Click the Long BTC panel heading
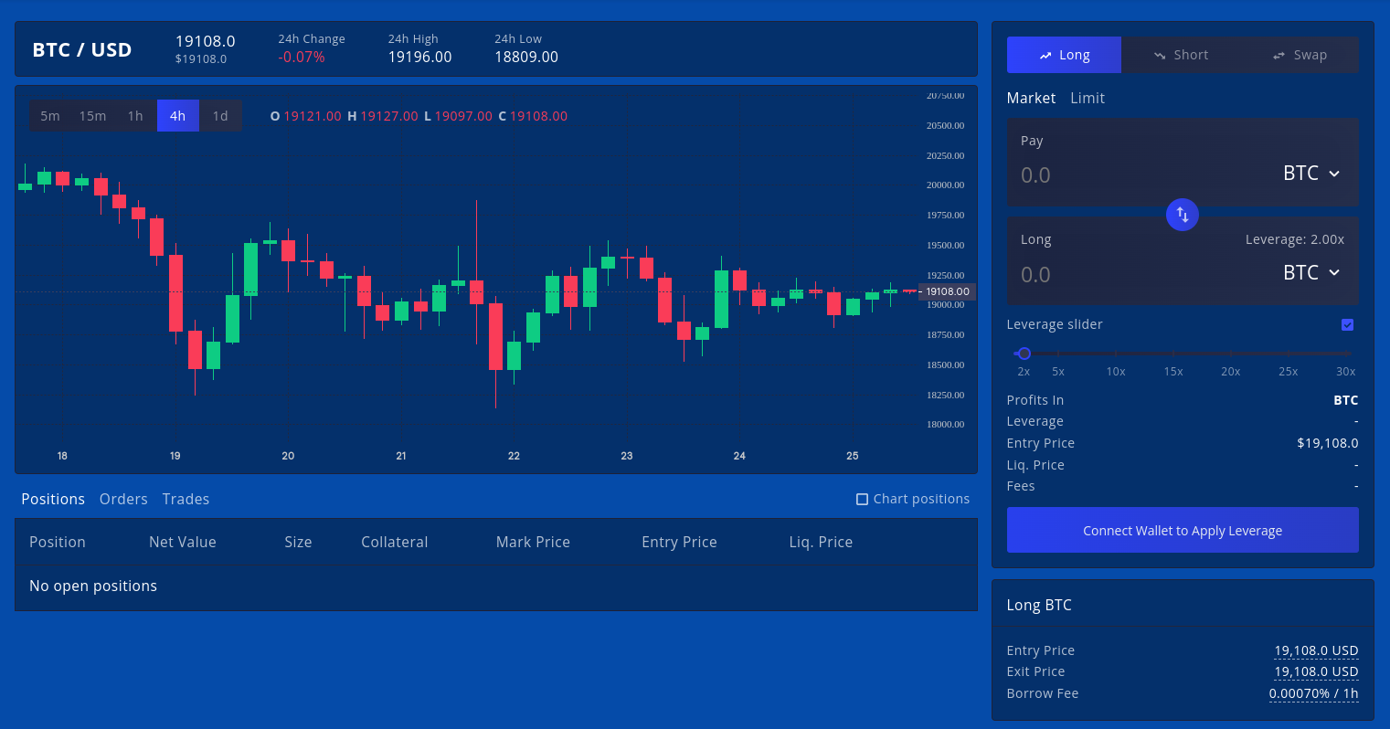This screenshot has width=1390, height=729. [x=1039, y=605]
